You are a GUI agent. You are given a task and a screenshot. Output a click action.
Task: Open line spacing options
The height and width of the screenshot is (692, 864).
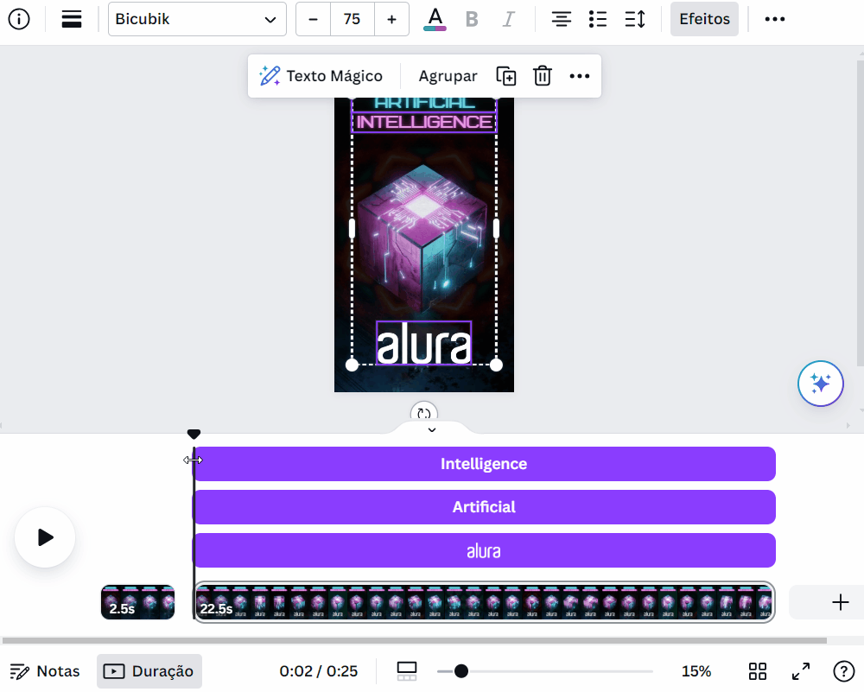635,19
